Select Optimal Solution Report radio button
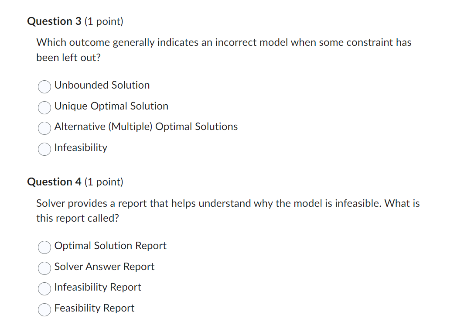 point(44,247)
